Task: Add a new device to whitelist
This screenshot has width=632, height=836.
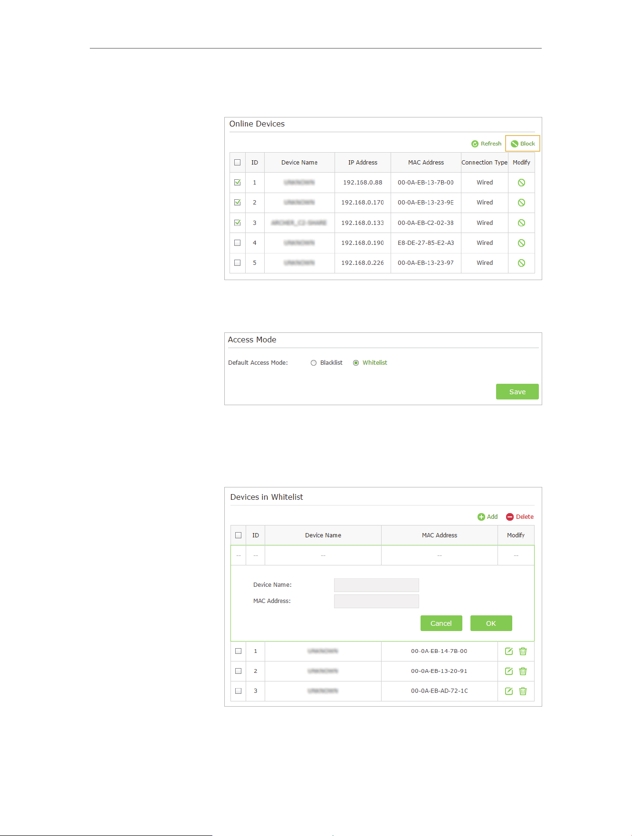Action: click(x=488, y=517)
